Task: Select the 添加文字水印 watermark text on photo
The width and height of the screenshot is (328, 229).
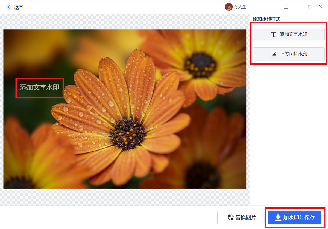Action: (x=40, y=87)
